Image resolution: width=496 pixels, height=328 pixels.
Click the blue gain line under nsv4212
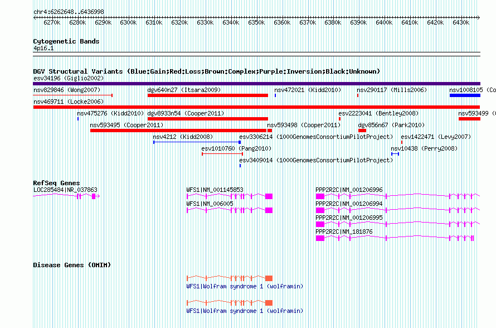197,142
